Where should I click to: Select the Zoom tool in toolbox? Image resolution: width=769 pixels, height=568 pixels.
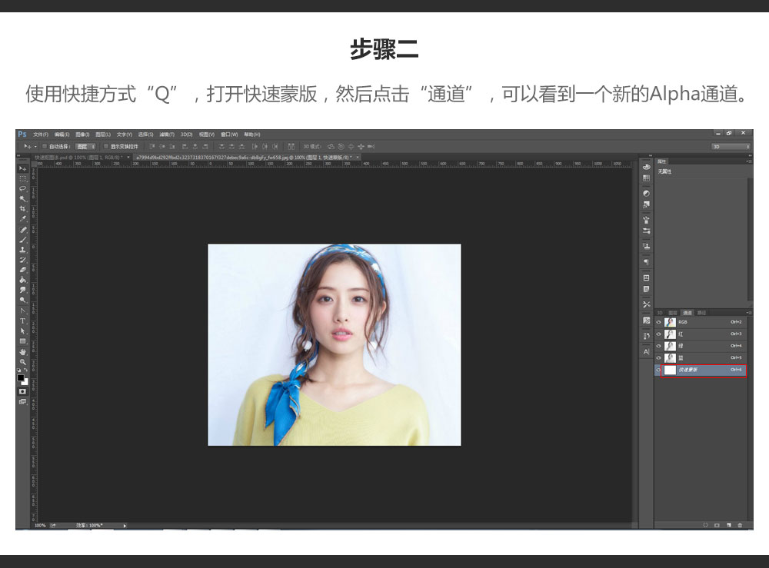(23, 361)
